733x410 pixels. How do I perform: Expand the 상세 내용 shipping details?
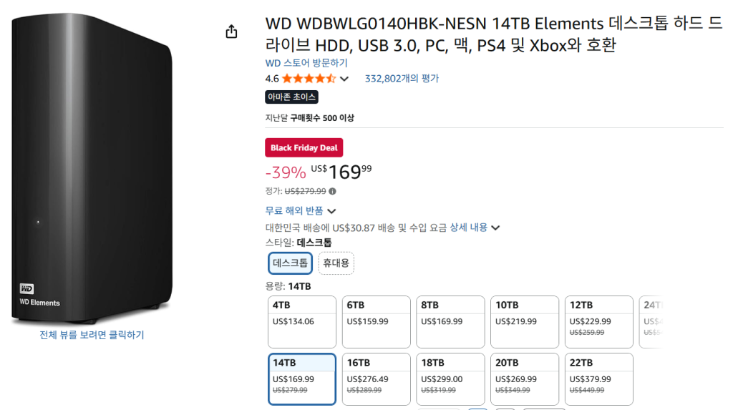coord(474,228)
